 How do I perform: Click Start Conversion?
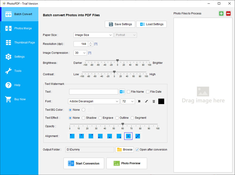click(84, 163)
